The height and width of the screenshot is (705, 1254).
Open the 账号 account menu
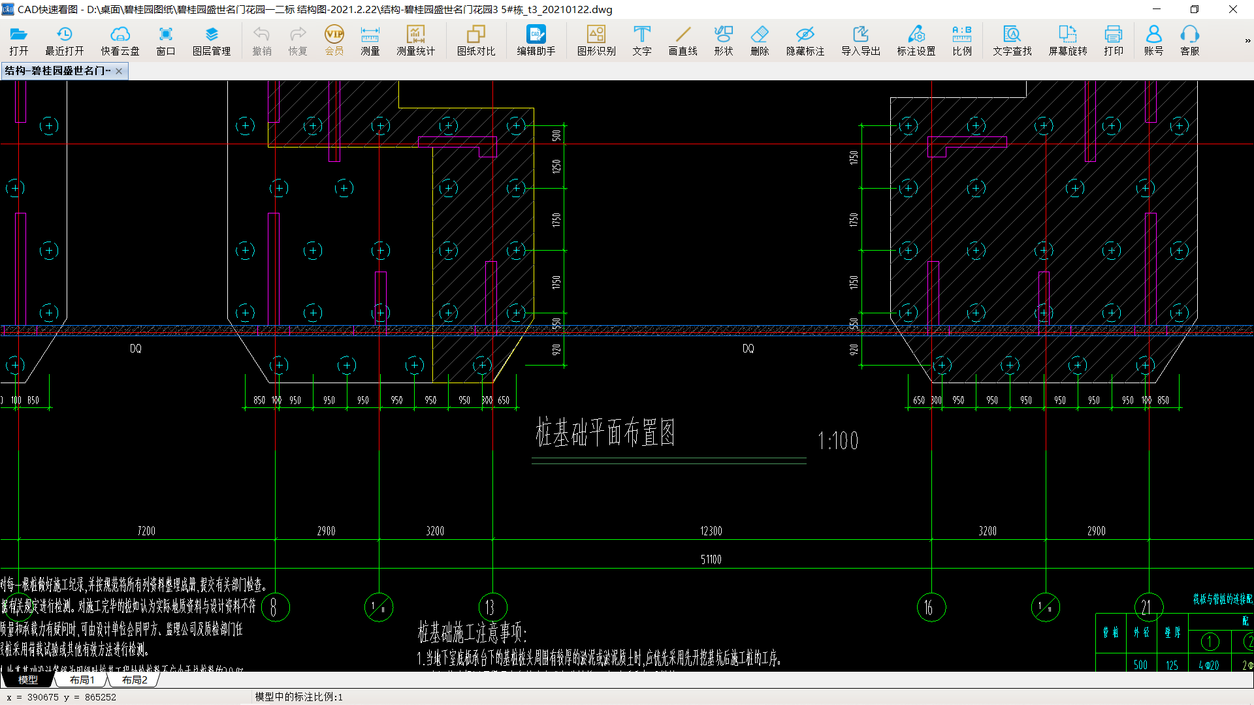[x=1154, y=40]
